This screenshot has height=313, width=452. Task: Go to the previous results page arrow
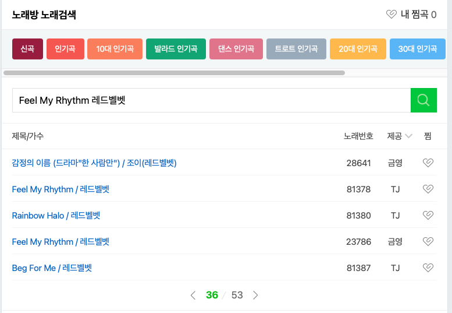193,295
